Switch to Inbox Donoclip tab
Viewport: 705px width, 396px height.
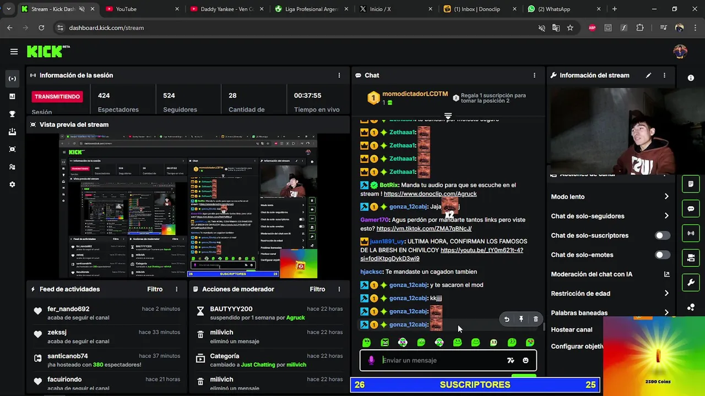point(481,9)
